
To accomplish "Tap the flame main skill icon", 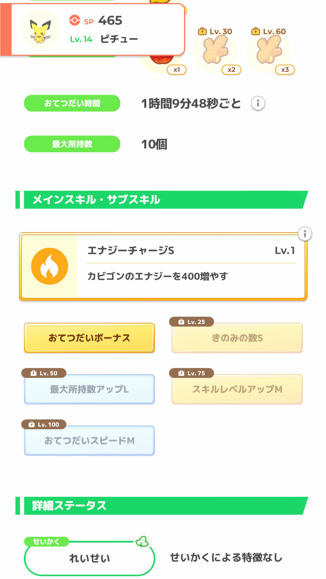I will (x=50, y=266).
